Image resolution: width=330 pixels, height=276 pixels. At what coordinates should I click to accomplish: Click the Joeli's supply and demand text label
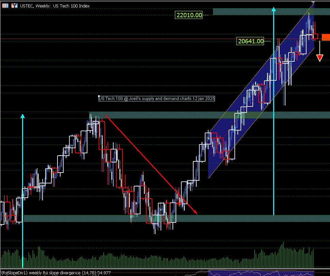[x=157, y=99]
